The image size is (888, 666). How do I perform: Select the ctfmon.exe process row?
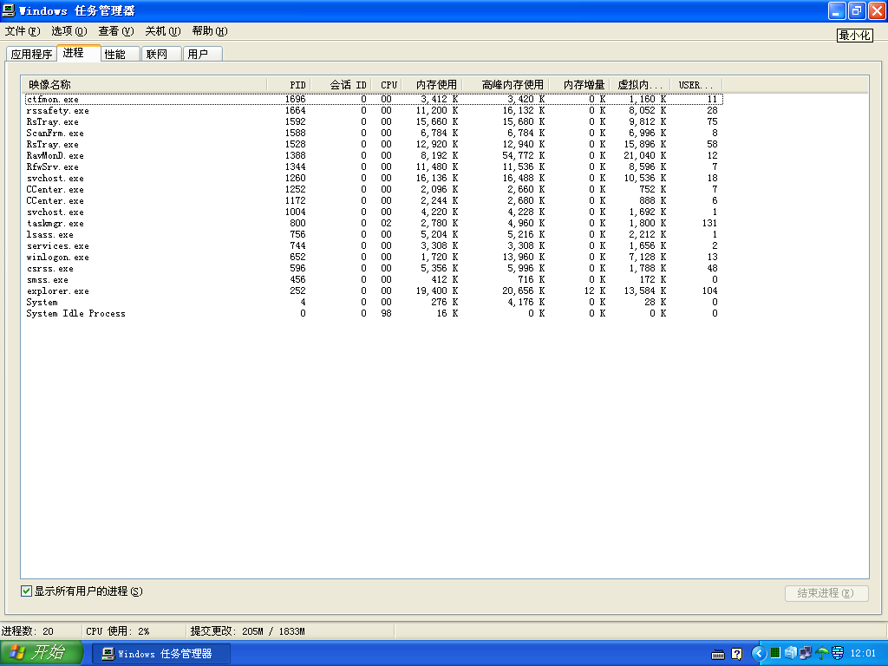click(x=374, y=99)
